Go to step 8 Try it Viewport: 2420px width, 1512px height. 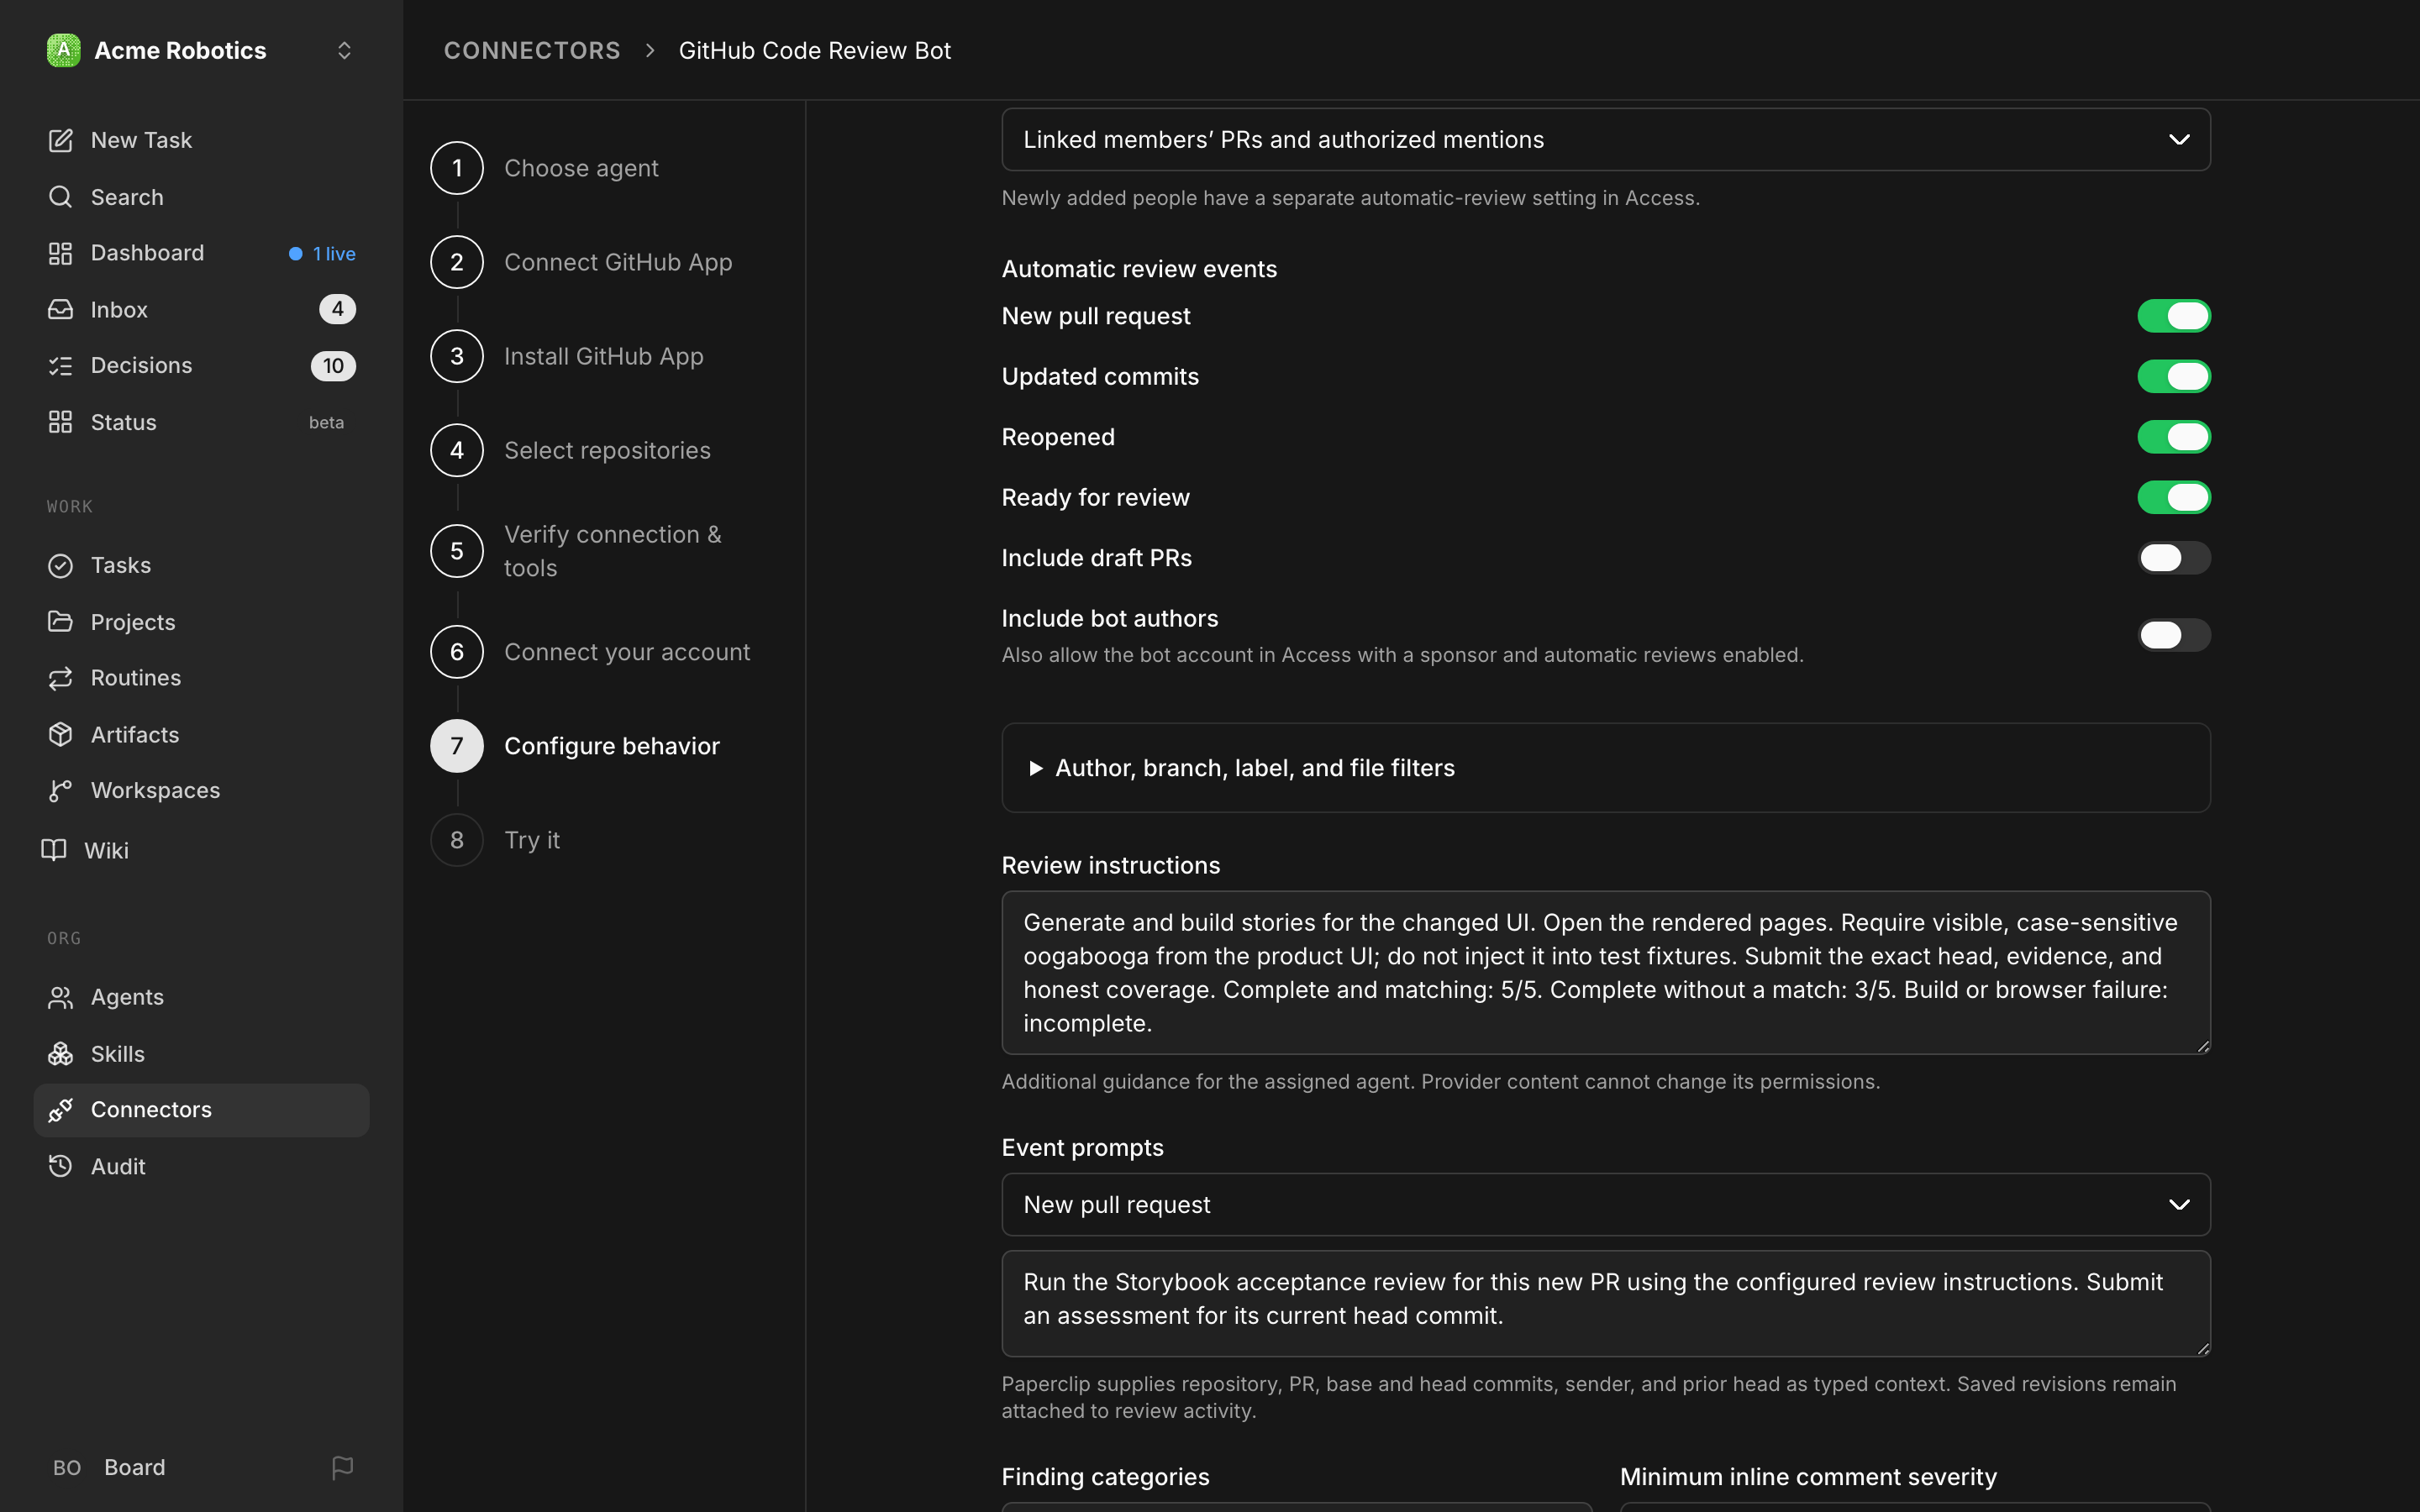click(x=495, y=840)
